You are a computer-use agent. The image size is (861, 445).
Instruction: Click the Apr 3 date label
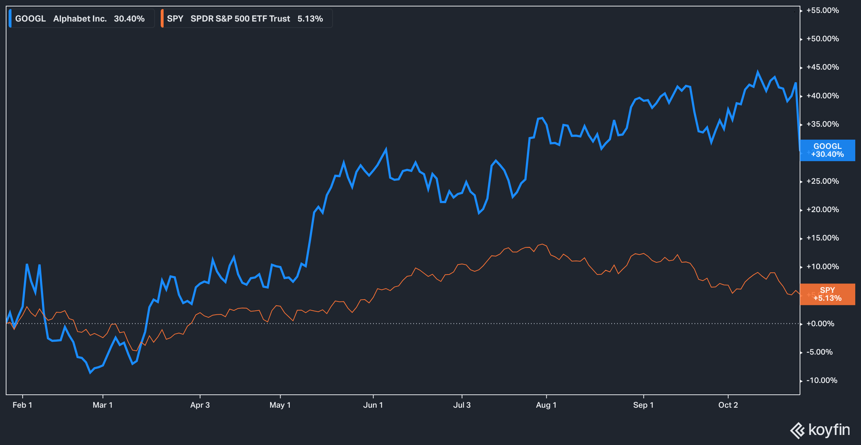[200, 405]
